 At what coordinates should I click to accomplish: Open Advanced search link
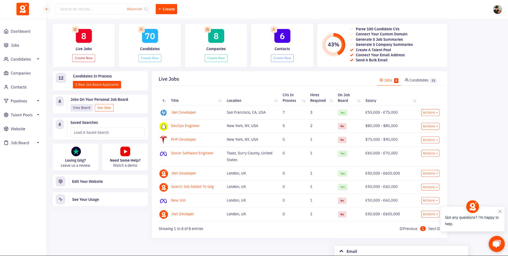(134, 9)
